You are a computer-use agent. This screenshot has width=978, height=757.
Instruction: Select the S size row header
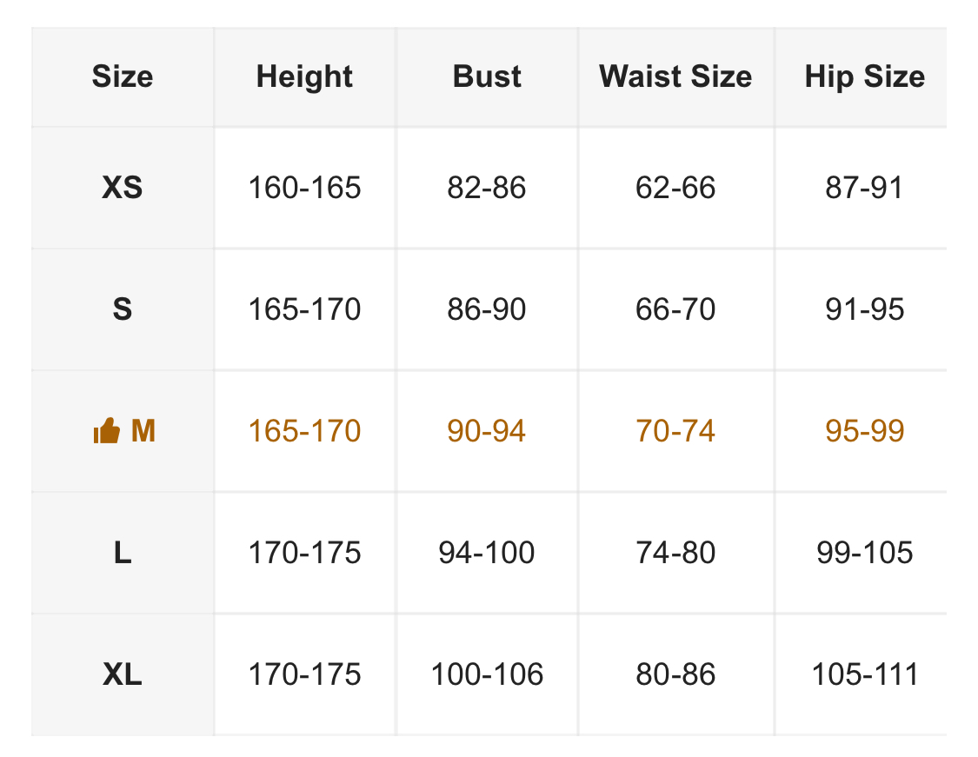coord(123,309)
